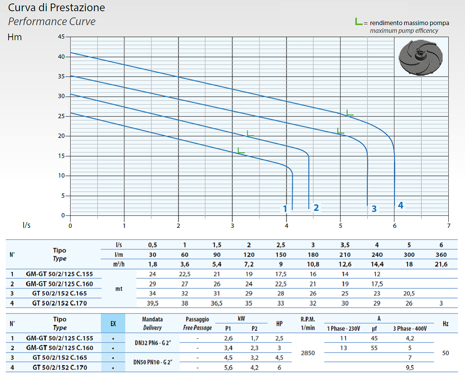The image size is (465, 381).
Task: Click the 3 Phase - 400V column header
Action: pyautogui.click(x=410, y=328)
